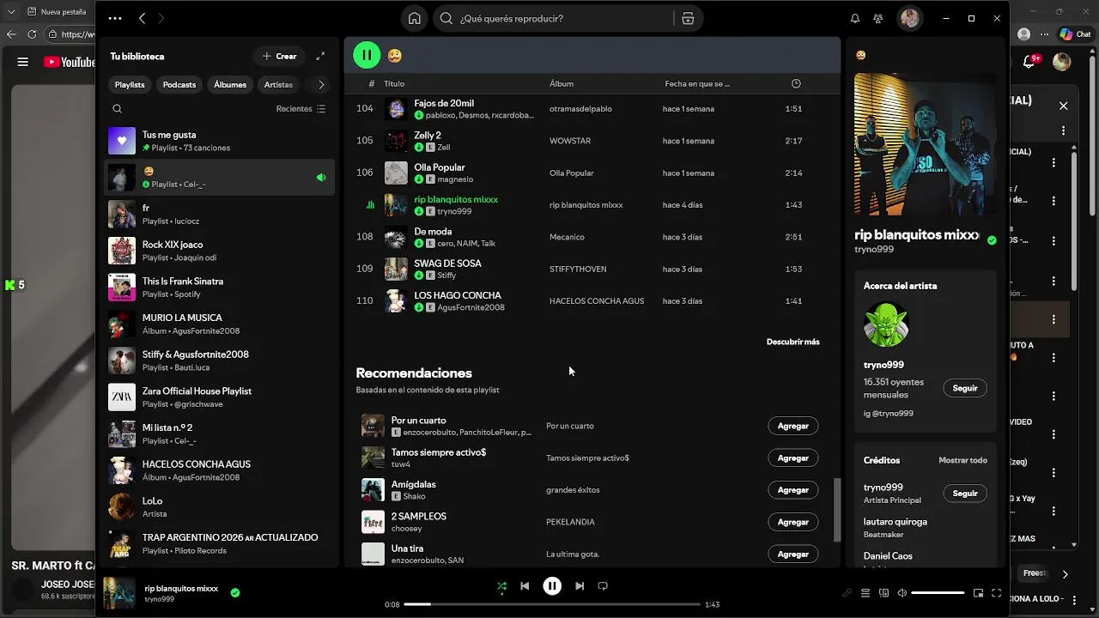The height and width of the screenshot is (618, 1099).
Task: Close the YouTube panel with X
Action: point(1063,106)
